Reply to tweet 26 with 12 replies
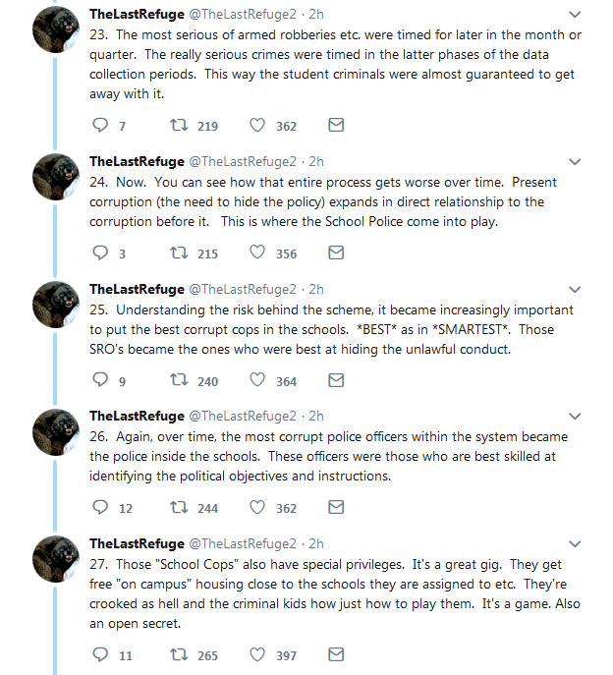The width and height of the screenshot is (613, 675). pos(99,508)
